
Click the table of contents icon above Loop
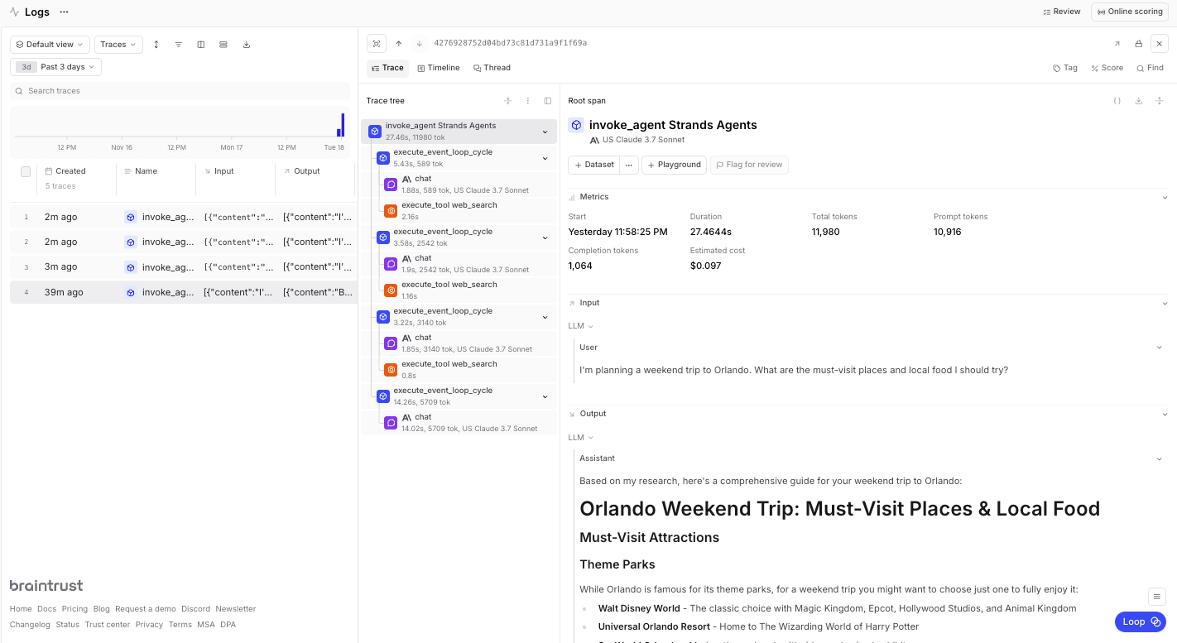tap(1158, 596)
